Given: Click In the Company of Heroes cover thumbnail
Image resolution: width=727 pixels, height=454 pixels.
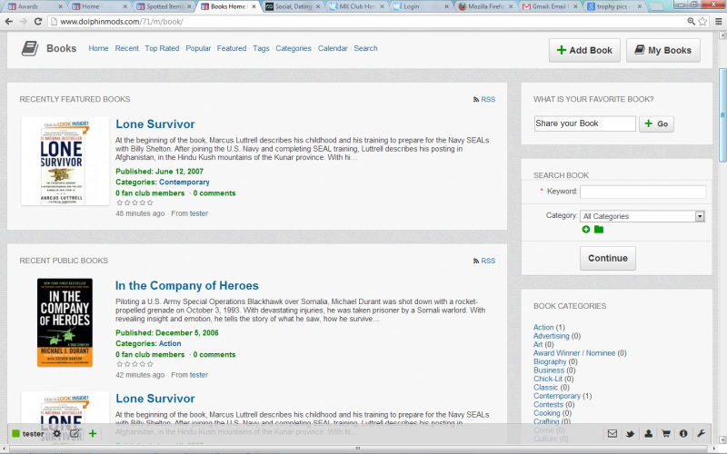Looking at the screenshot, I should [x=65, y=322].
